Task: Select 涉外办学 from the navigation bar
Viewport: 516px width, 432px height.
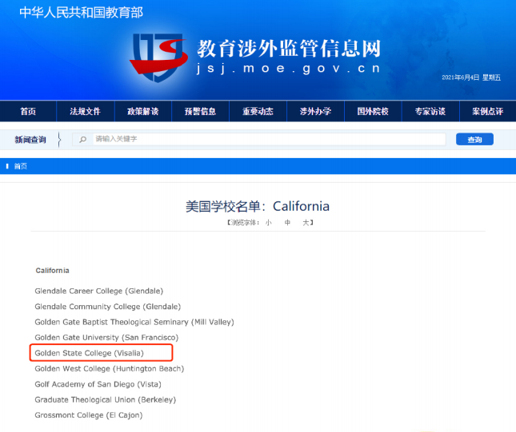Action: [315, 111]
